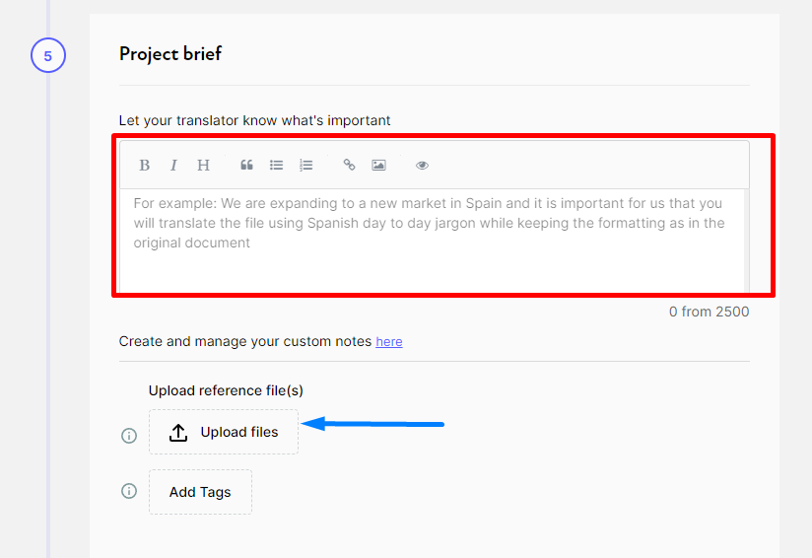Insert a heading with the H button
Image resolution: width=812 pixels, height=558 pixels.
click(x=203, y=166)
